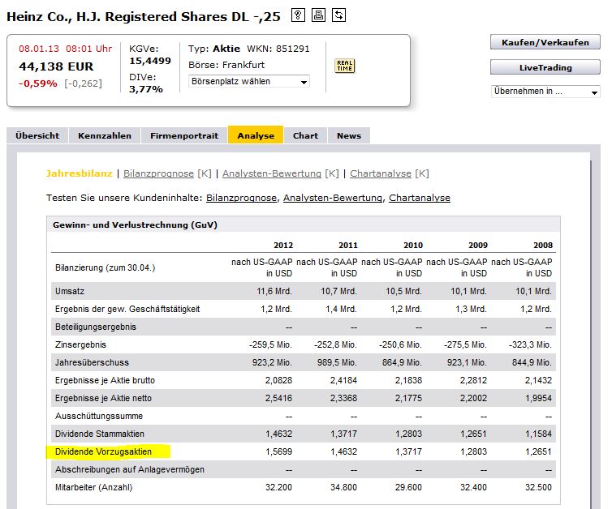Viewport: 612px width, 509px height.
Task: Open the Börsenplatz wählen dropdown
Action: 248,81
